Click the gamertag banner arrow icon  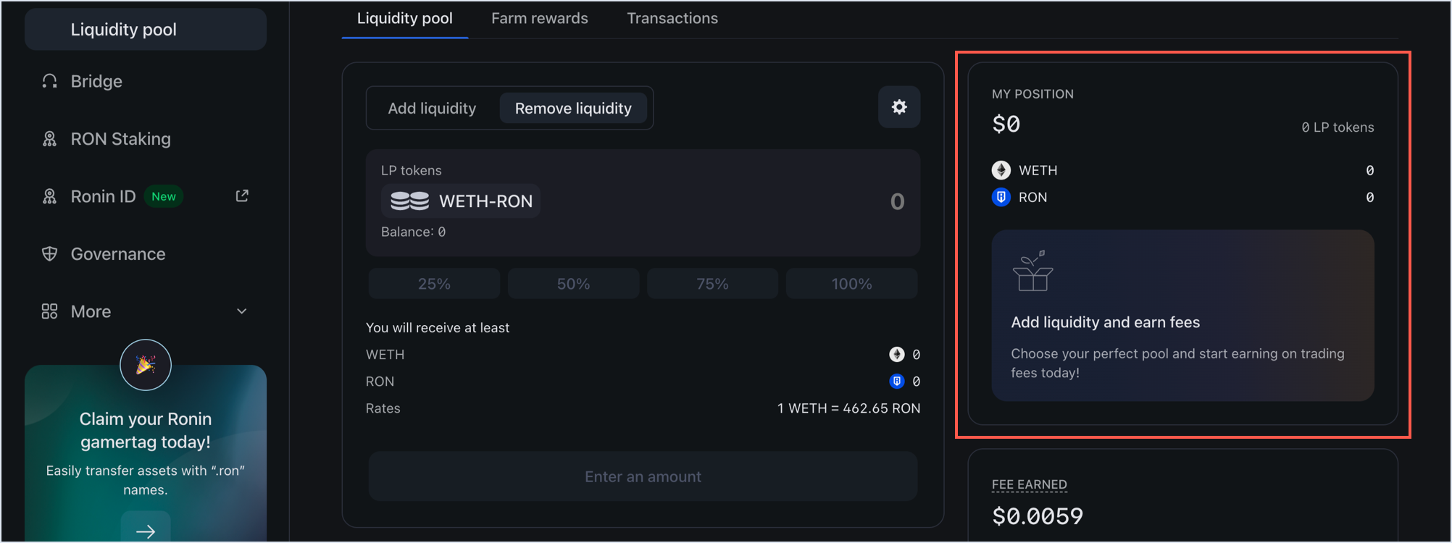pos(146,531)
